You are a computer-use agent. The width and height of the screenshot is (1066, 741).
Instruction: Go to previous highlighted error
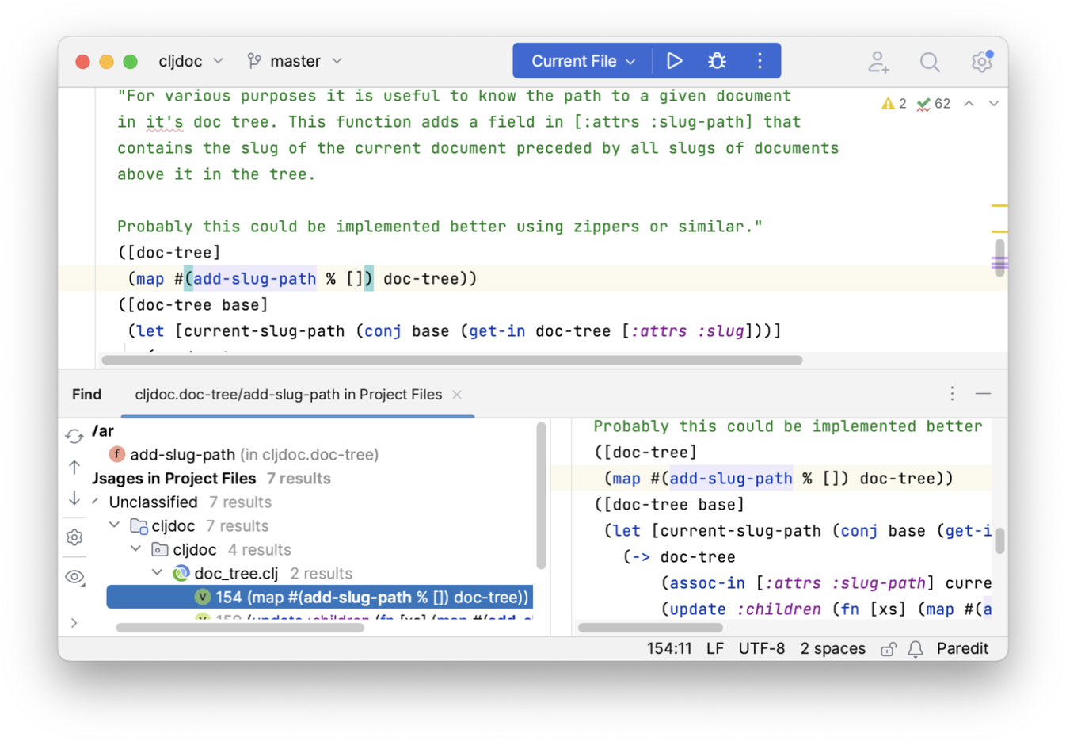click(x=969, y=104)
